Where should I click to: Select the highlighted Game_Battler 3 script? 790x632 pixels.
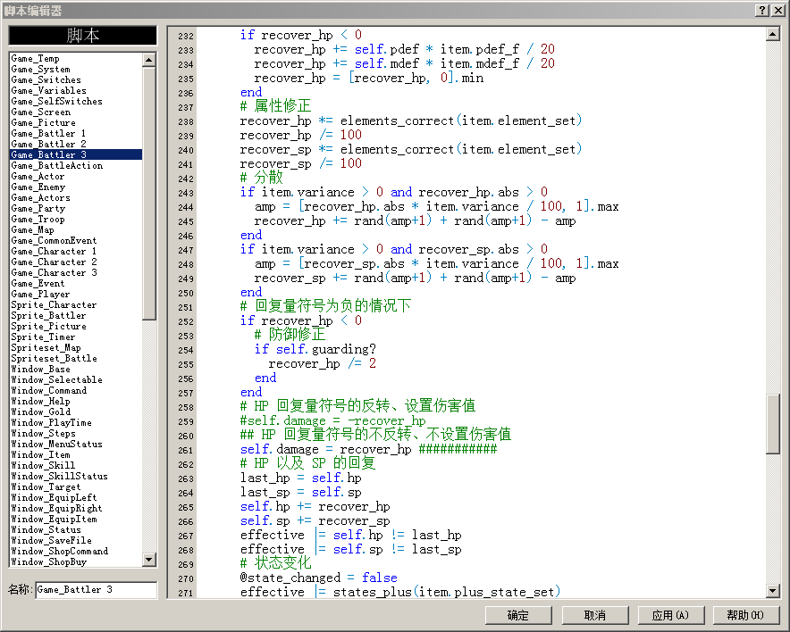click(x=76, y=155)
